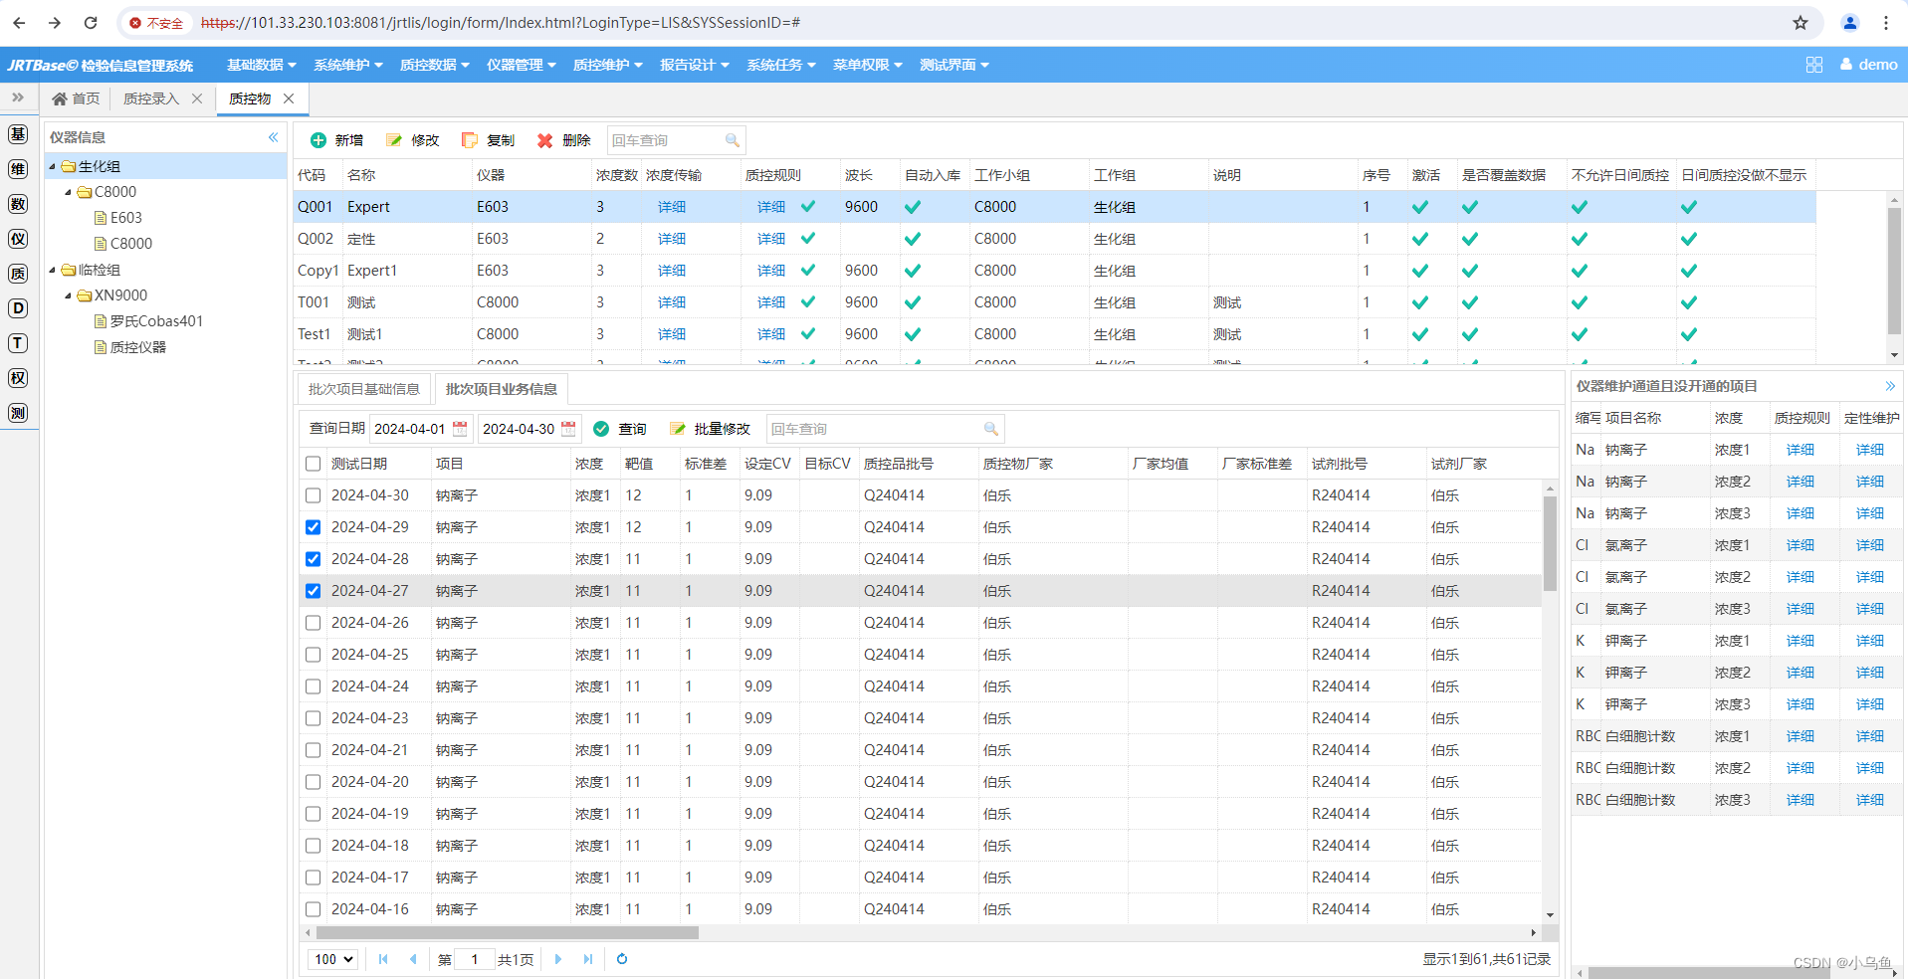Click the 复制 copy icon
This screenshot has height=979, width=1908.
[x=470, y=140]
